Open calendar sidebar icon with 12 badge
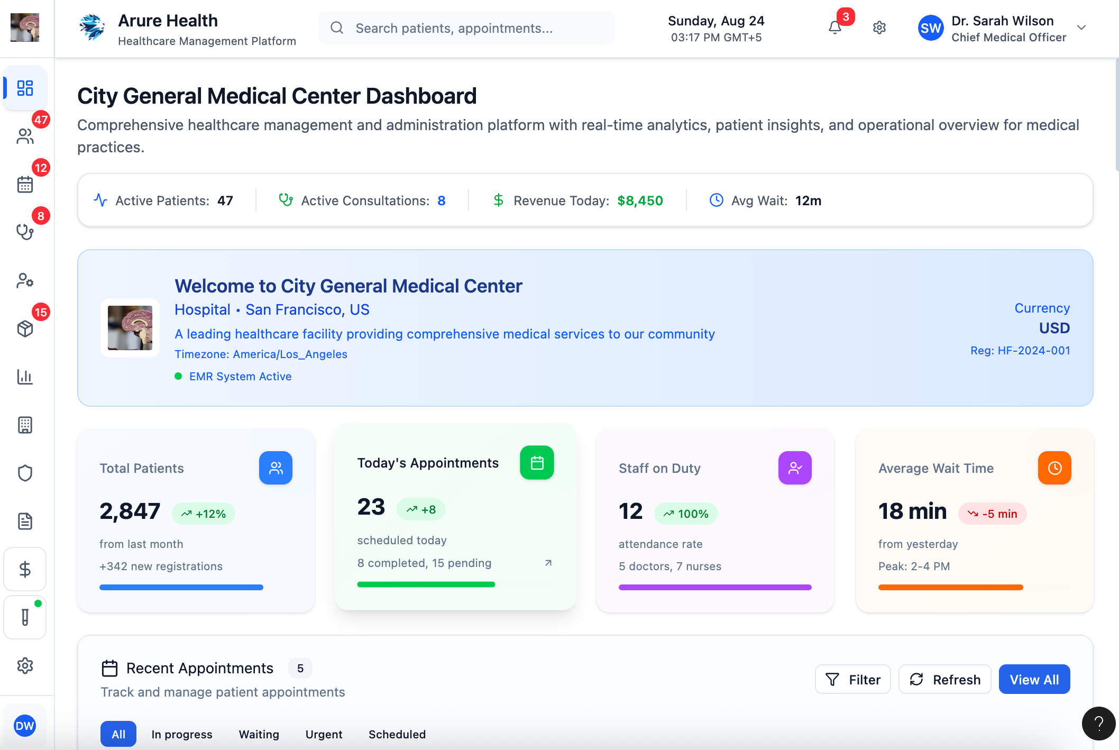This screenshot has width=1119, height=750. pyautogui.click(x=25, y=184)
